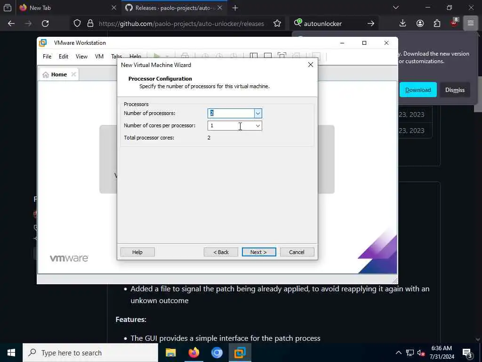Click the network tray icon
The height and width of the screenshot is (362, 482).
coord(410,353)
